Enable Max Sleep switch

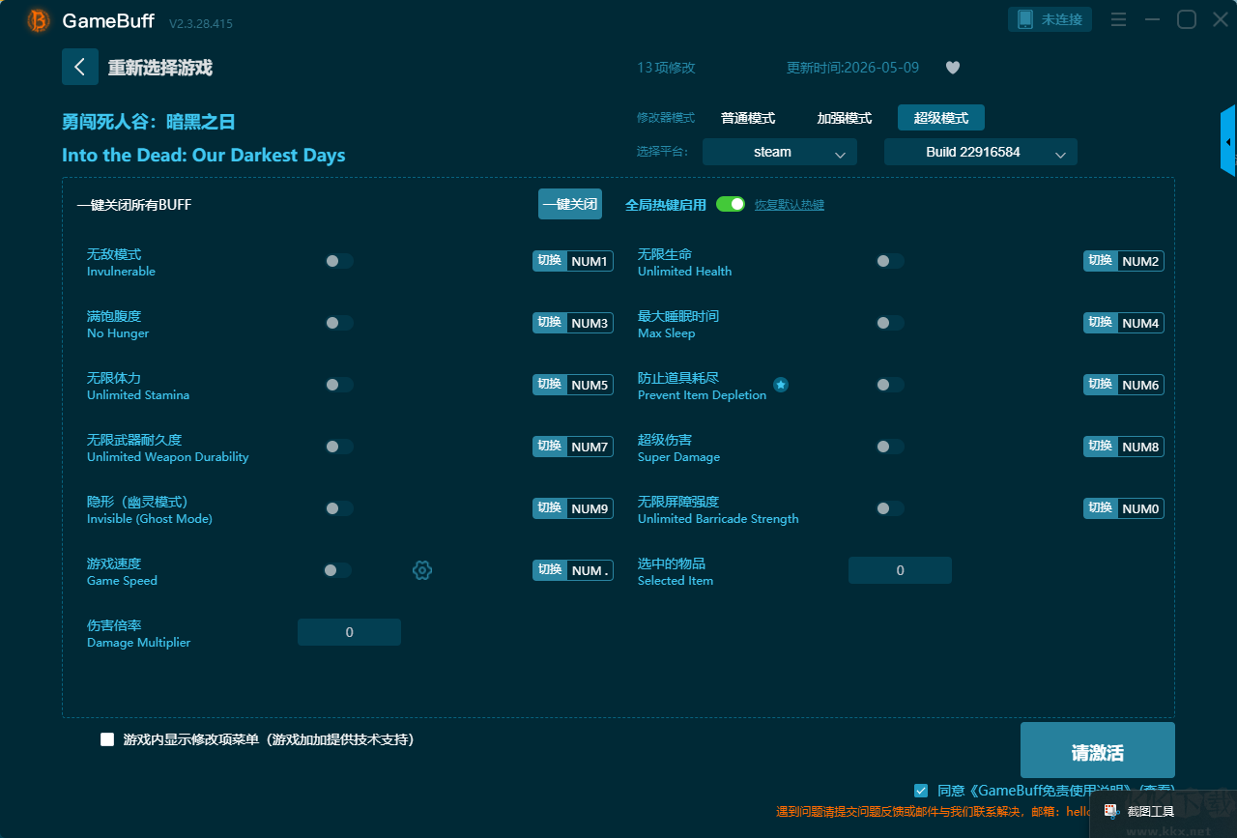(x=890, y=323)
